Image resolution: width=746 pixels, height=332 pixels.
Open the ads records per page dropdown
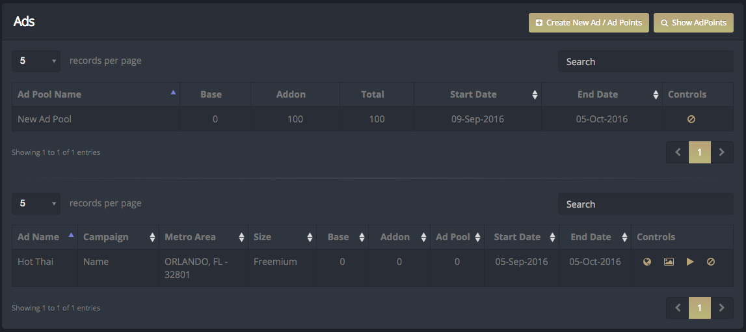coord(36,203)
